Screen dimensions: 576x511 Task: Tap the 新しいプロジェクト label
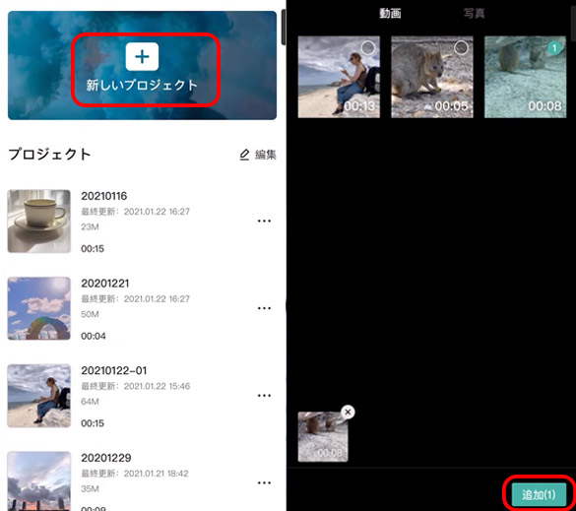(142, 86)
